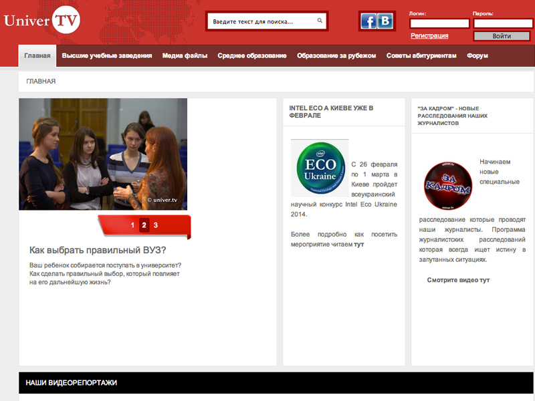
Task: Open Высшие учебные заведения menu
Action: click(107, 56)
